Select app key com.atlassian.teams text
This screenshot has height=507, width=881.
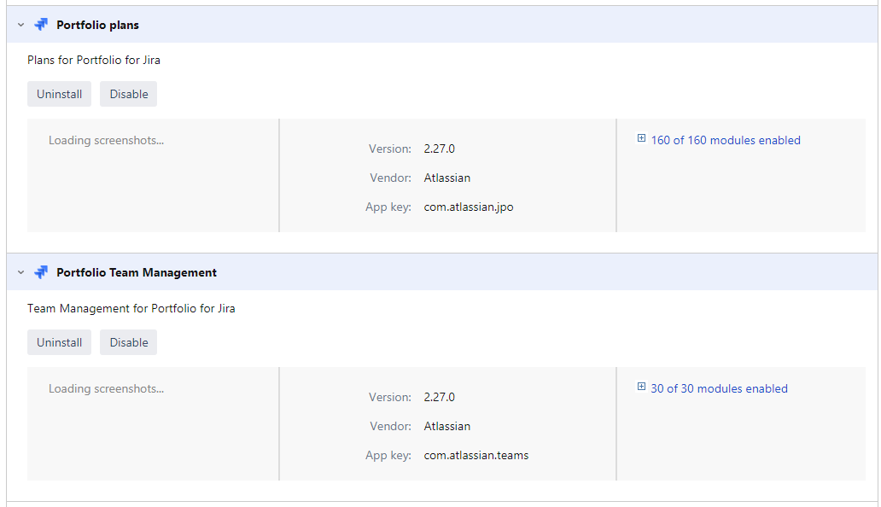(x=476, y=455)
